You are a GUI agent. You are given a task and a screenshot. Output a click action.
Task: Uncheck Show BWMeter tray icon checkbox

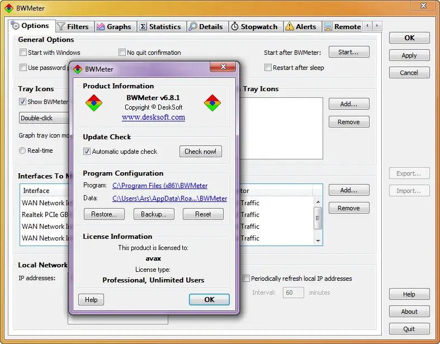point(23,102)
